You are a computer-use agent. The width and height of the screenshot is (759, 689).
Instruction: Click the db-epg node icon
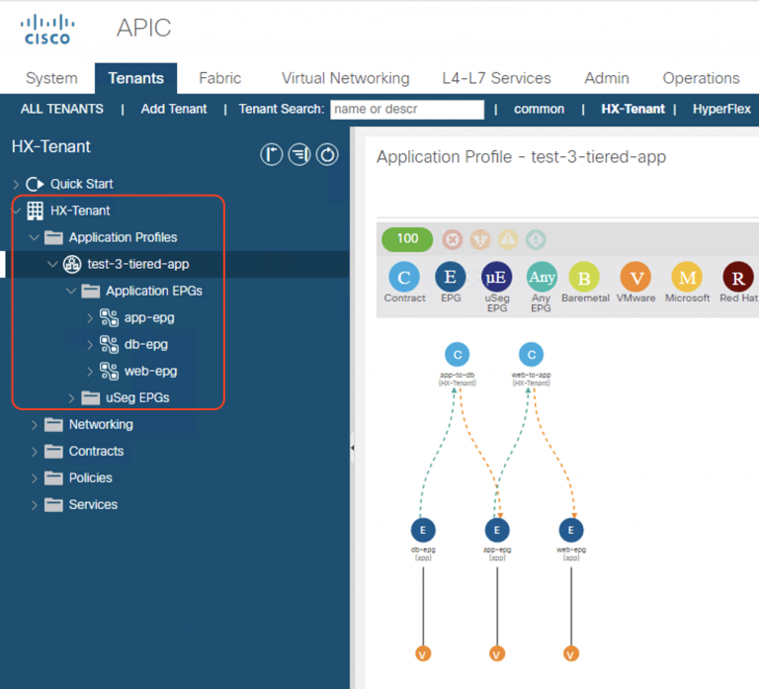coord(109,344)
